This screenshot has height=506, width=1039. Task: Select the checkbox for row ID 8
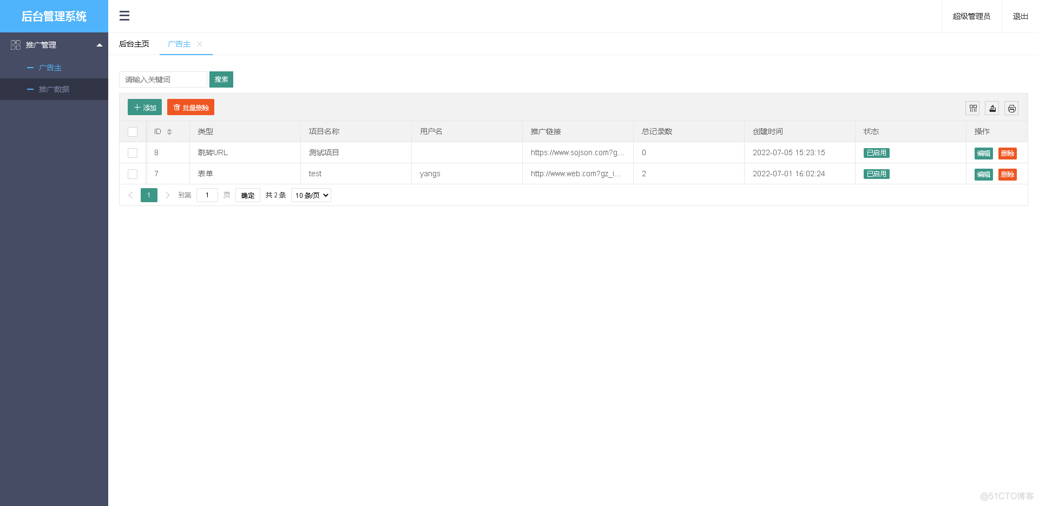(133, 153)
